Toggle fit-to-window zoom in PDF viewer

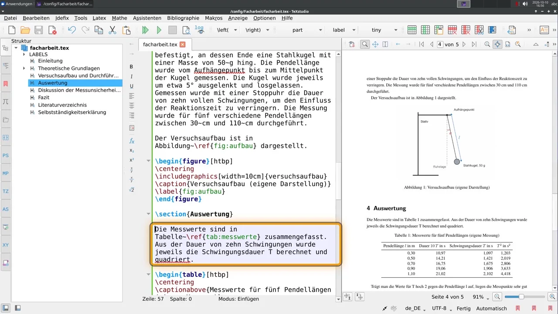click(x=497, y=44)
